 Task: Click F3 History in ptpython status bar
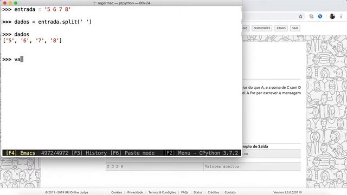(x=89, y=153)
